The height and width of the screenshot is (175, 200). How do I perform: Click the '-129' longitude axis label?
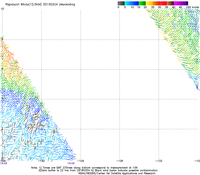tap(81, 161)
